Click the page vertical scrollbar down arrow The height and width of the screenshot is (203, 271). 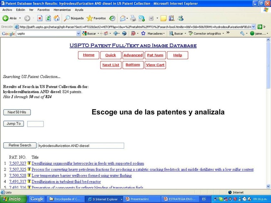click(268, 186)
